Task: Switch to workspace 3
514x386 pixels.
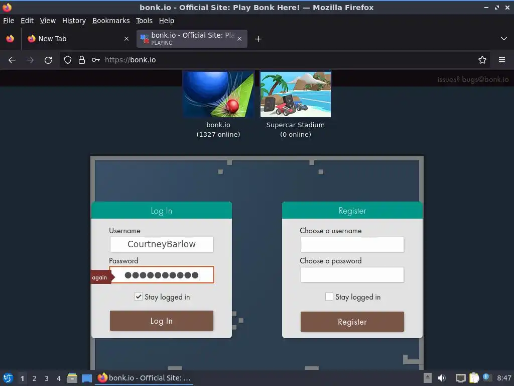Action: pyautogui.click(x=47, y=378)
